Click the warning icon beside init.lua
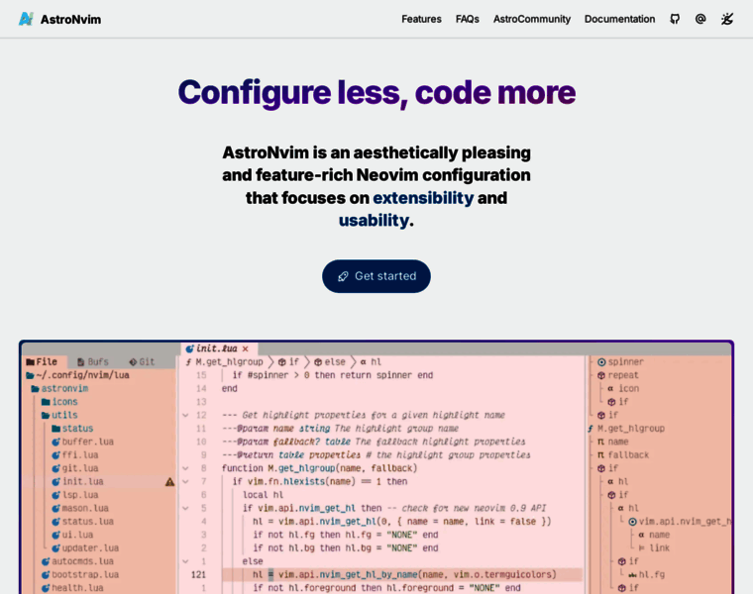The image size is (753, 594). click(x=170, y=482)
